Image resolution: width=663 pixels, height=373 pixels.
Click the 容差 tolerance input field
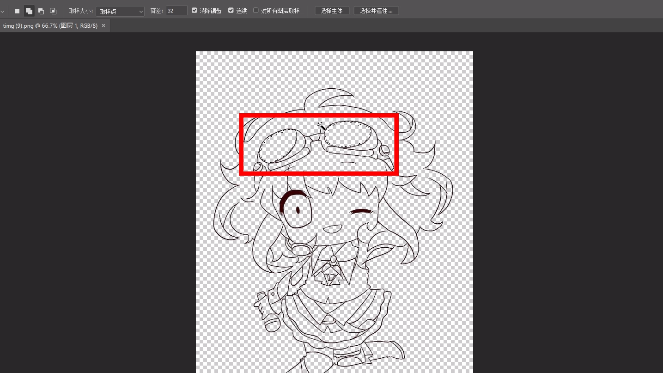[176, 11]
